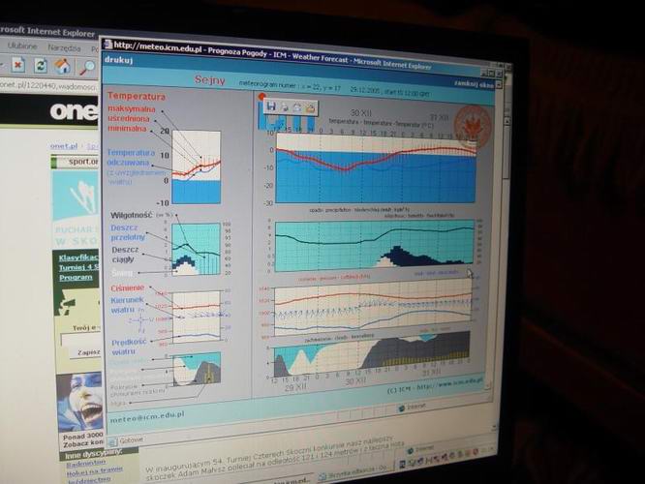Click the 'Sejny' location title
Image resolution: width=645 pixels, height=484 pixels.
[x=210, y=79]
